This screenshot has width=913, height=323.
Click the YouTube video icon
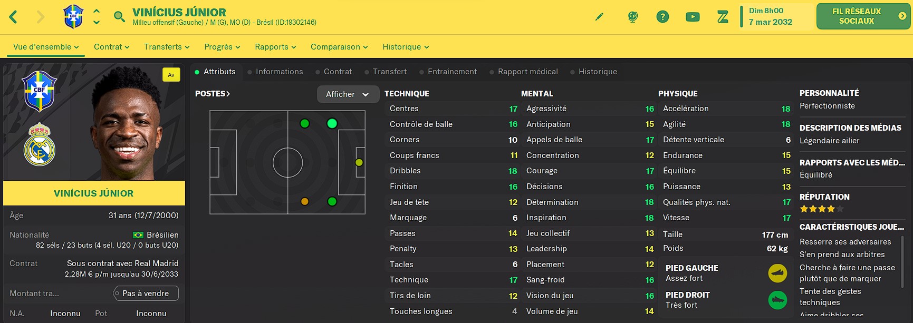pos(693,17)
